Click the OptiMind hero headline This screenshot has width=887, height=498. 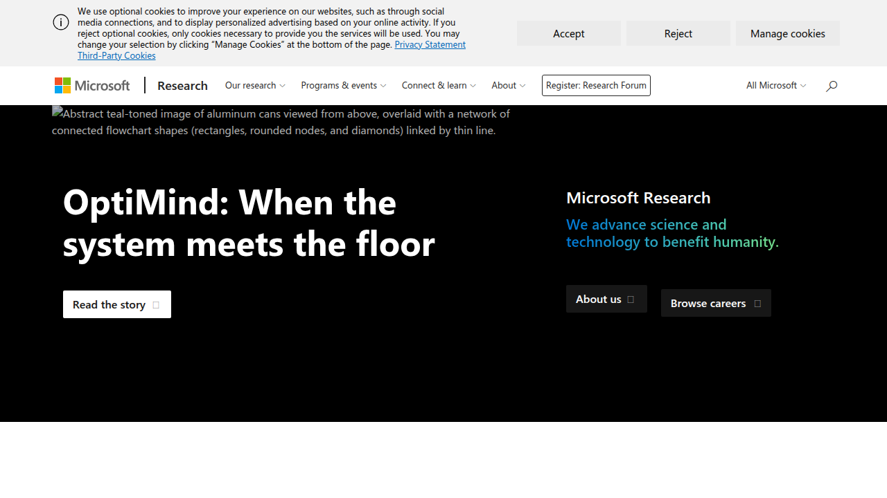(x=249, y=223)
